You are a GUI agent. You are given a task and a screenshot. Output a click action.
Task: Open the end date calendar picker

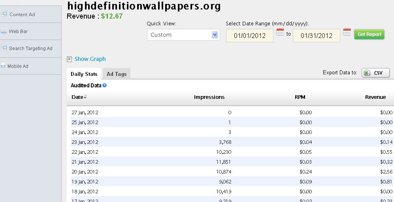click(347, 32)
